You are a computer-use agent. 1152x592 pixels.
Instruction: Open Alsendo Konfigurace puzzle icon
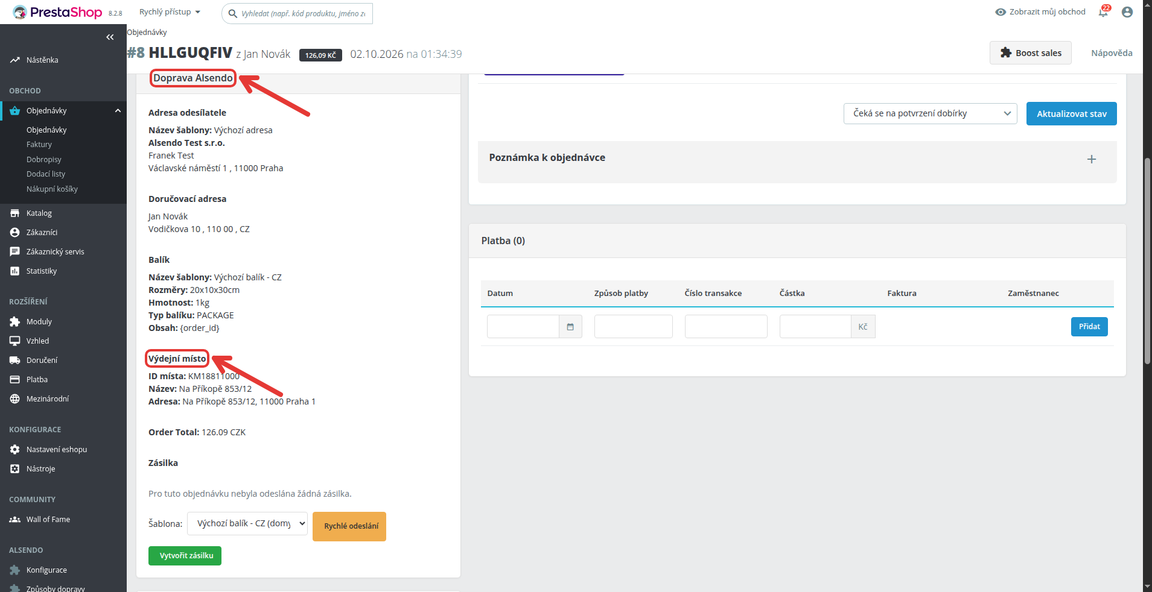point(14,570)
